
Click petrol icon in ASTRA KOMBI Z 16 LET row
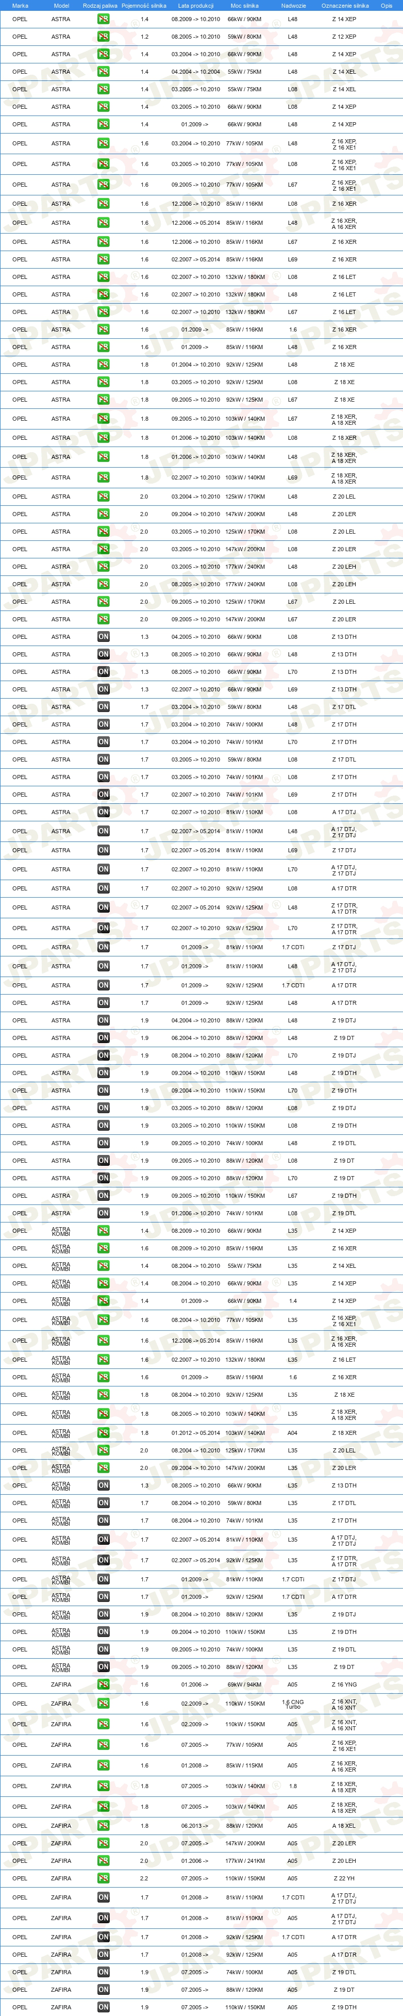103,1360
